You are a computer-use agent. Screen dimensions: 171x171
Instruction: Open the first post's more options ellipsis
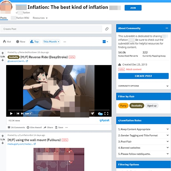67,128
